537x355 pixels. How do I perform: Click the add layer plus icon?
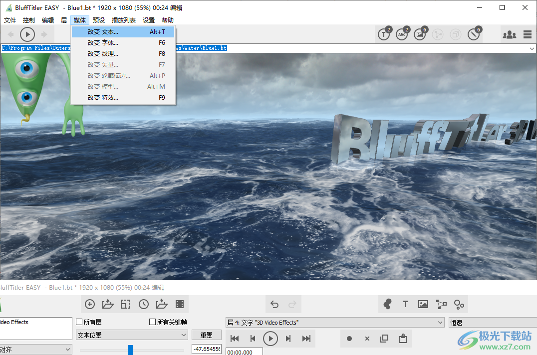coord(90,304)
